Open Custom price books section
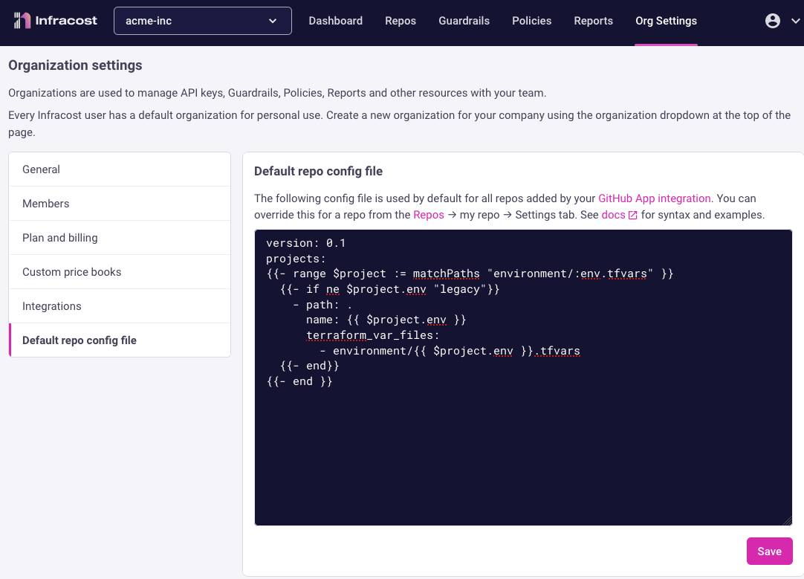Image resolution: width=804 pixels, height=579 pixels. click(x=120, y=272)
